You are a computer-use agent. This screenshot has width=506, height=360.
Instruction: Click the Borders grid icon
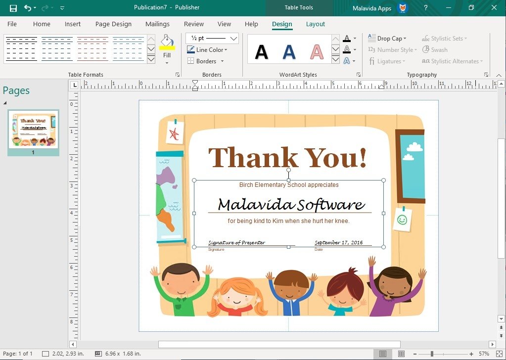(x=191, y=61)
